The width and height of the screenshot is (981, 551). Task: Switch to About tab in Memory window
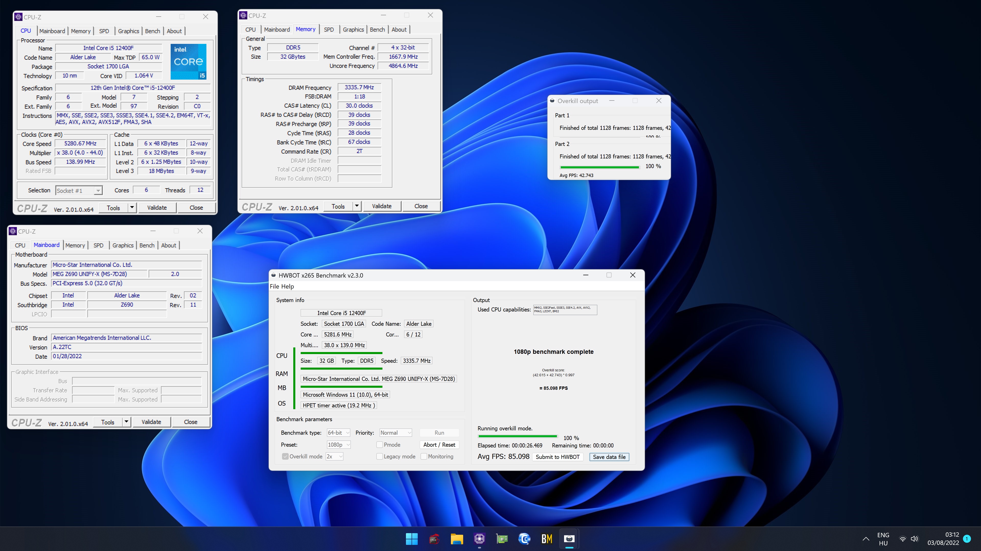(399, 30)
